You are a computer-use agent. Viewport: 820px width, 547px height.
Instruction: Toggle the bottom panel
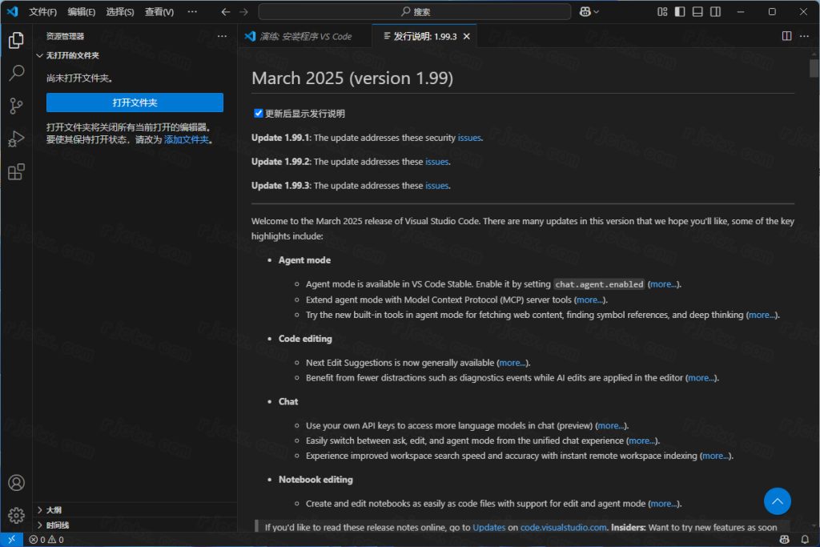[697, 11]
